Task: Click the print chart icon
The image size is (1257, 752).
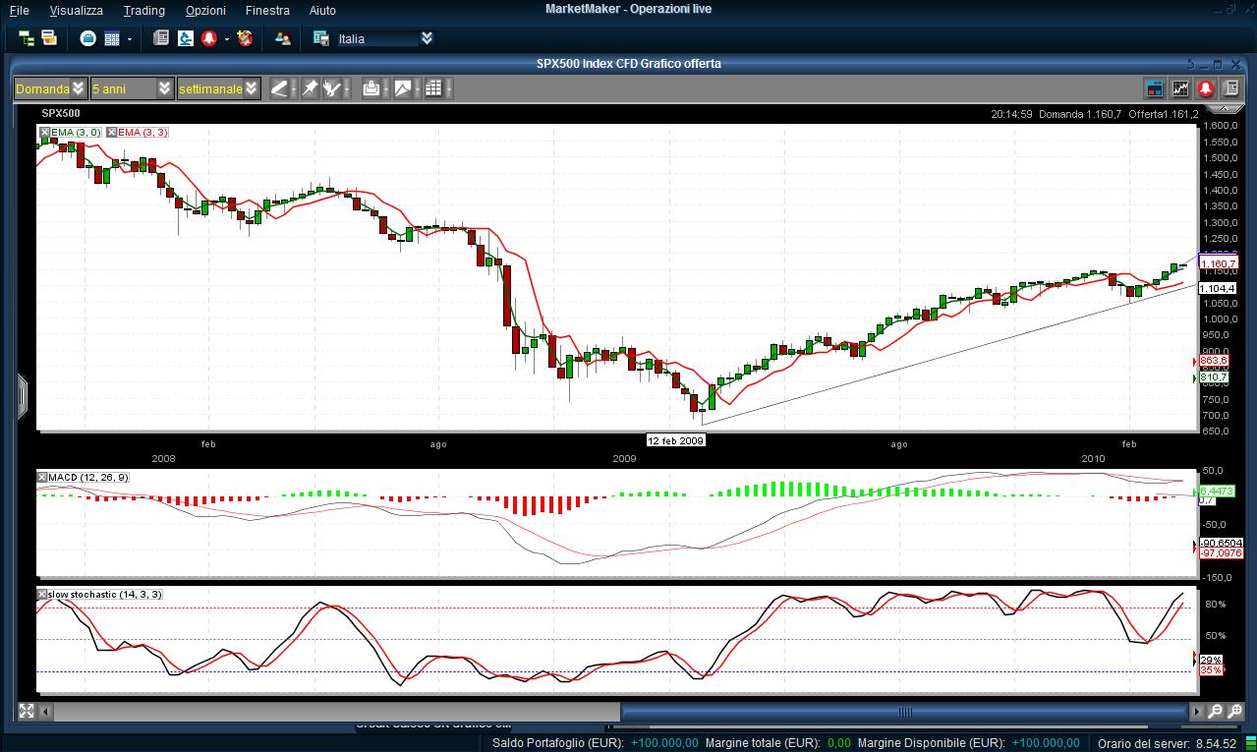Action: click(x=371, y=88)
